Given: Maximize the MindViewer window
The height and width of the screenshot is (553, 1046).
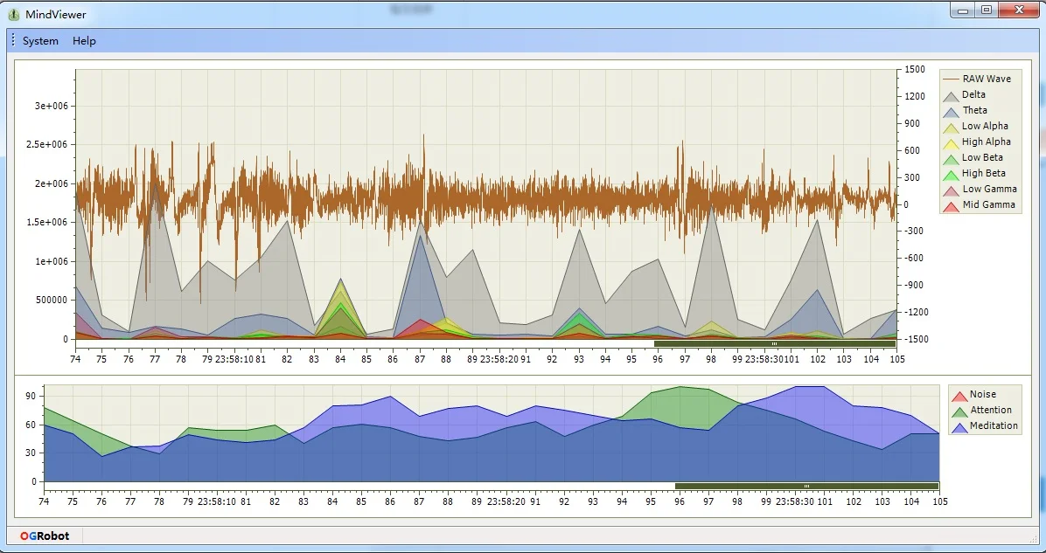Looking at the screenshot, I should click(x=987, y=10).
